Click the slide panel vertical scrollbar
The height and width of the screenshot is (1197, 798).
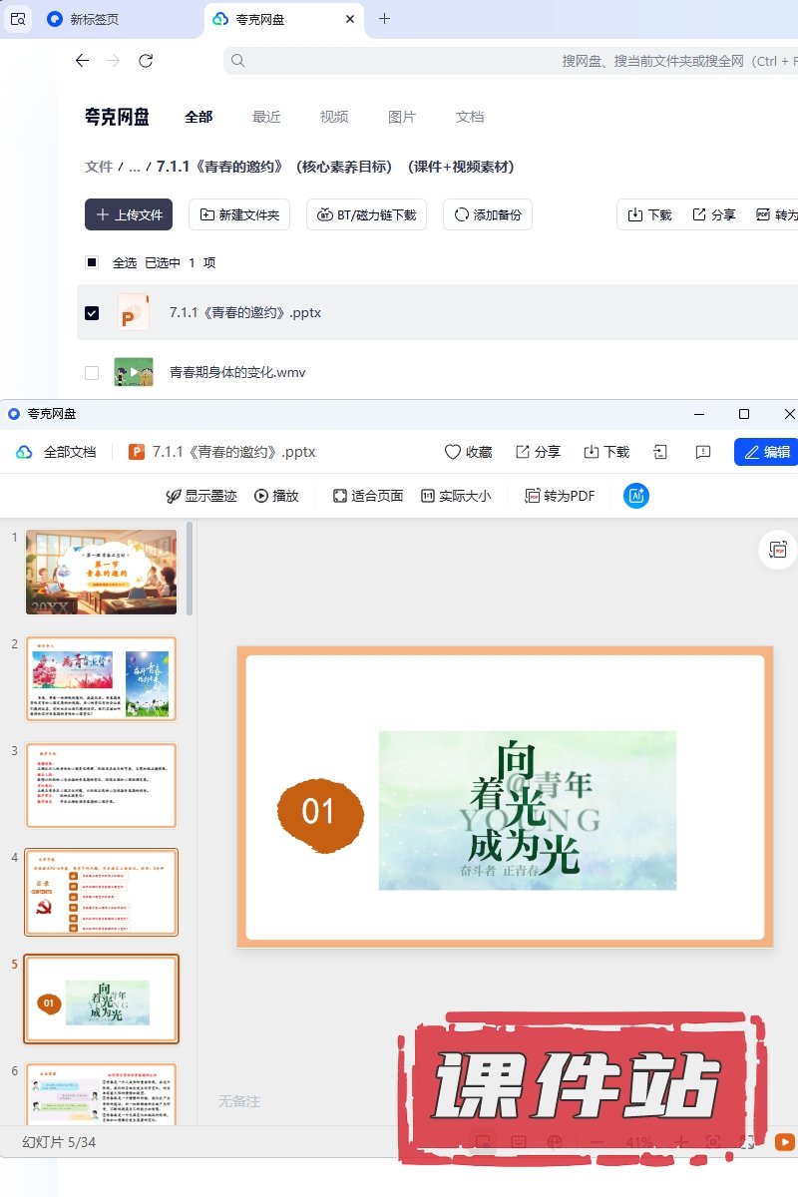pos(190,569)
